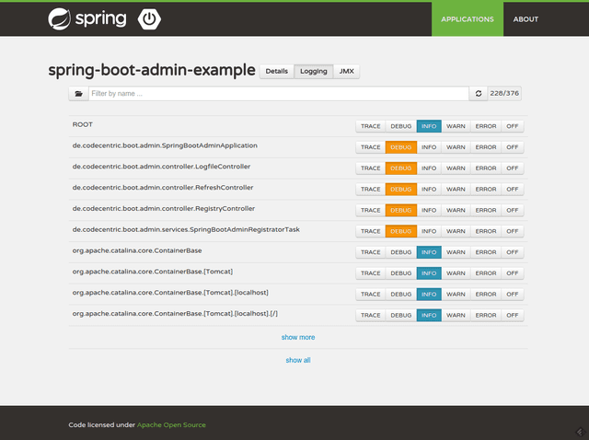Image resolution: width=589 pixels, height=440 pixels.
Task: Click the Spring leaf logo
Action: [61, 18]
